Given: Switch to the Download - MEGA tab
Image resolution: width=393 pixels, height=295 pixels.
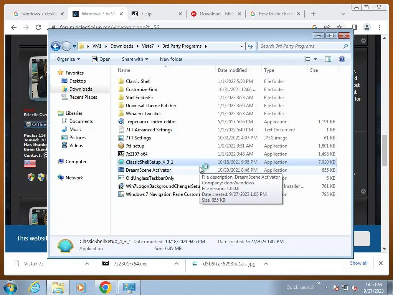Looking at the screenshot, I should [216, 14].
